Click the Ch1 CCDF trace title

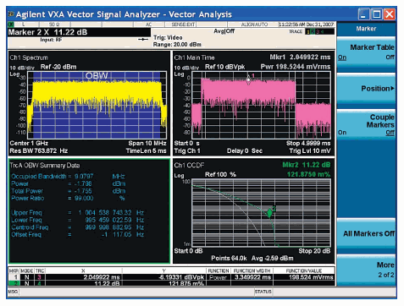pos(189,165)
